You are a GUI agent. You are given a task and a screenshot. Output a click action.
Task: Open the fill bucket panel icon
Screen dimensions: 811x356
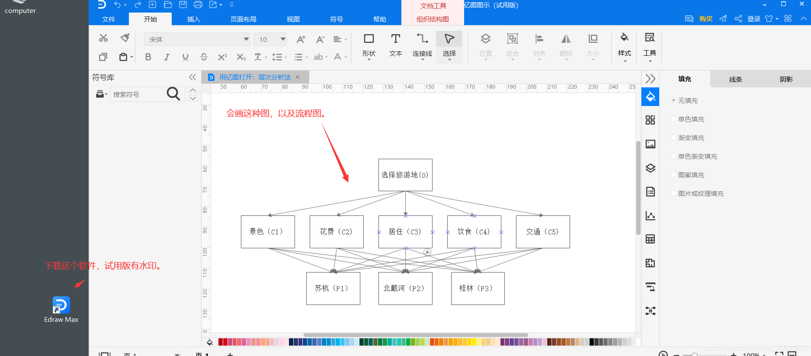click(x=650, y=96)
